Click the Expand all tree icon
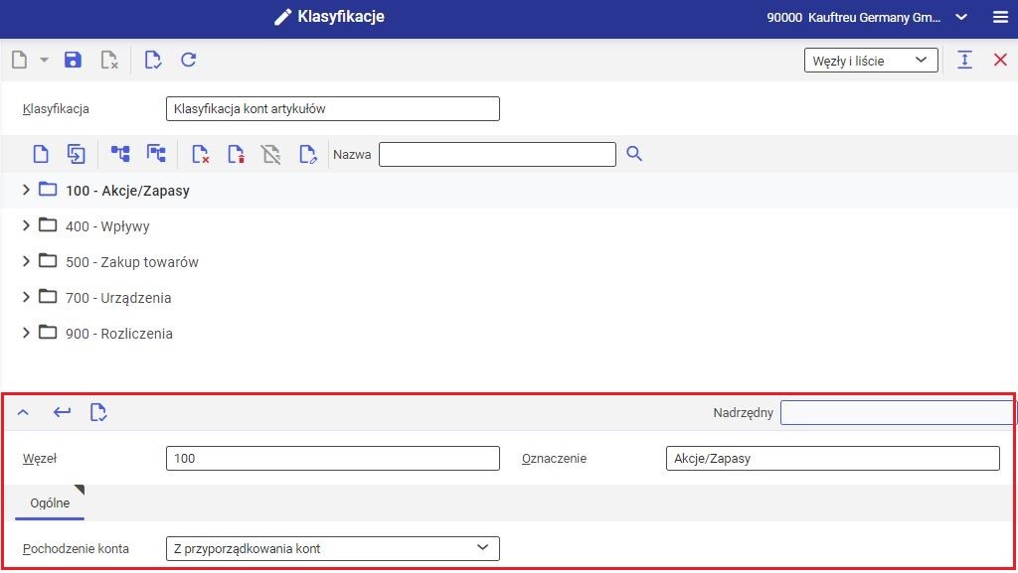This screenshot has height=573, width=1018. tap(120, 154)
